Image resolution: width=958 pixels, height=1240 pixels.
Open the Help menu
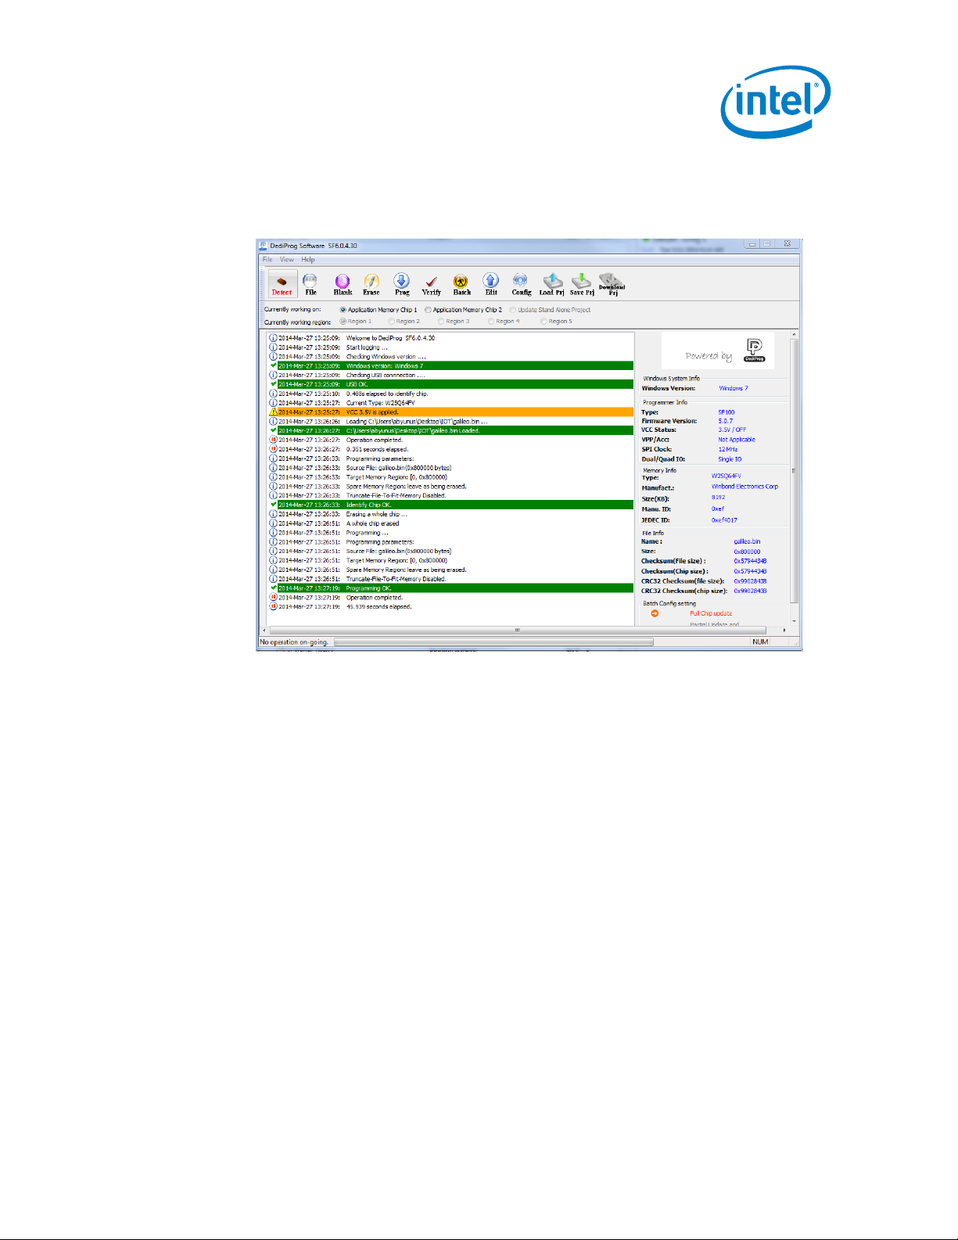(308, 260)
